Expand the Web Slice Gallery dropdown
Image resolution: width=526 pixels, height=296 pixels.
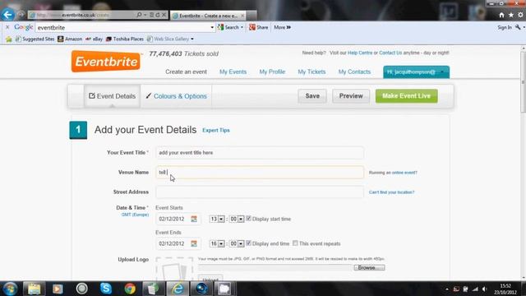[x=192, y=39]
